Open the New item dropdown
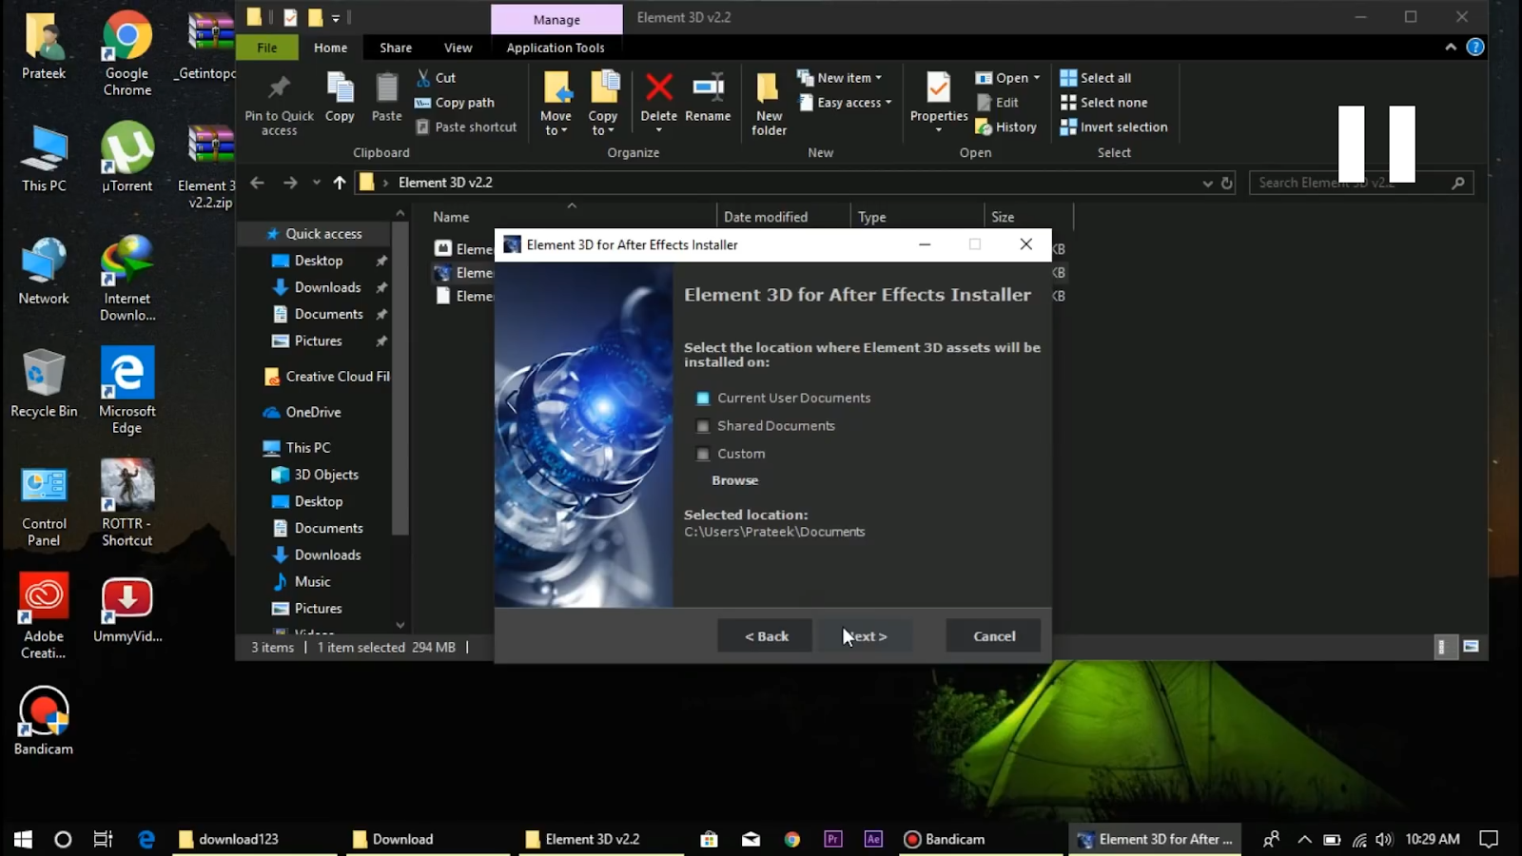The image size is (1522, 856). 840,78
